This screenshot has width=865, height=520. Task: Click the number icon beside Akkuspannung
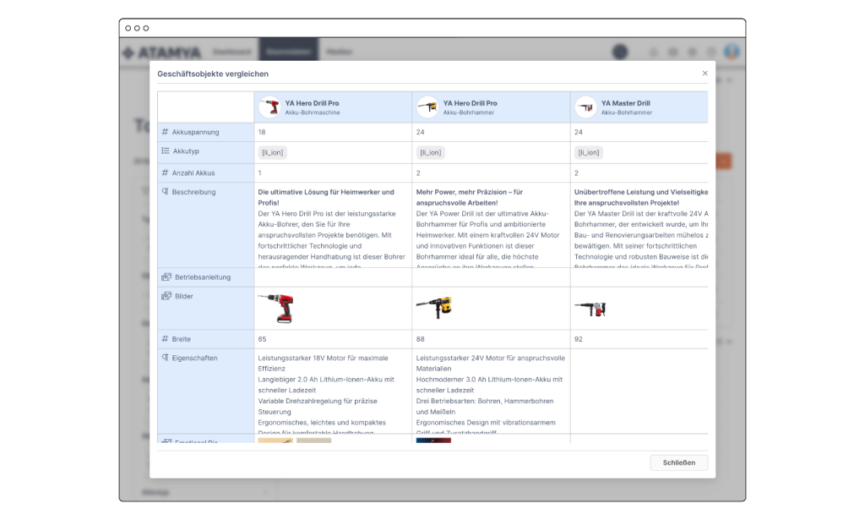click(165, 132)
